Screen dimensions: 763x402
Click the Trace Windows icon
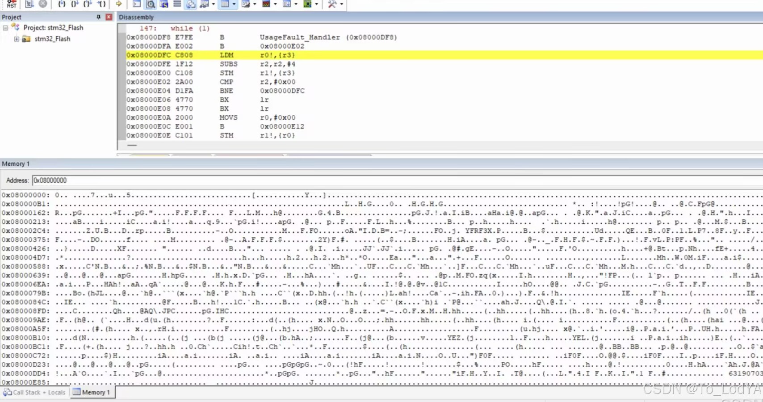(287, 4)
